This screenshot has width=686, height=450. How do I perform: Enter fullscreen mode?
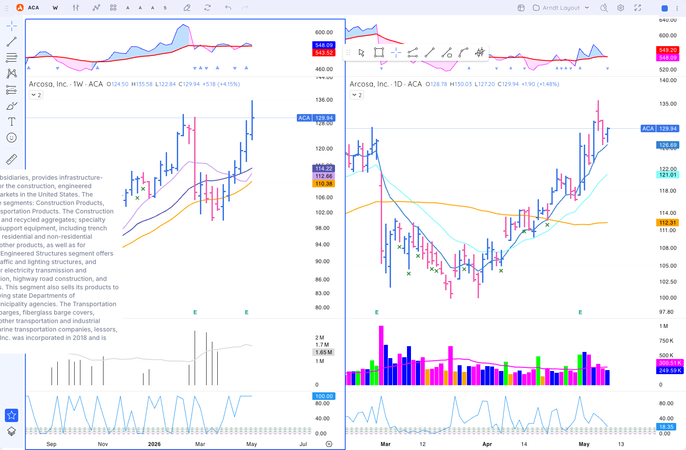(x=638, y=8)
